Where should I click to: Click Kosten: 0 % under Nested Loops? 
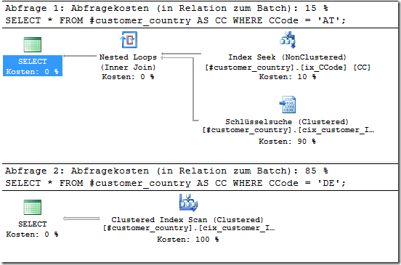click(x=128, y=77)
